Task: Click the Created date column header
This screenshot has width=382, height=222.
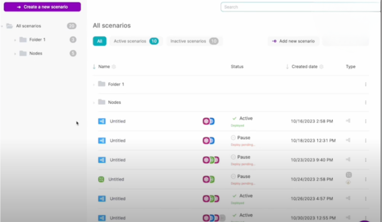Action: click(305, 67)
